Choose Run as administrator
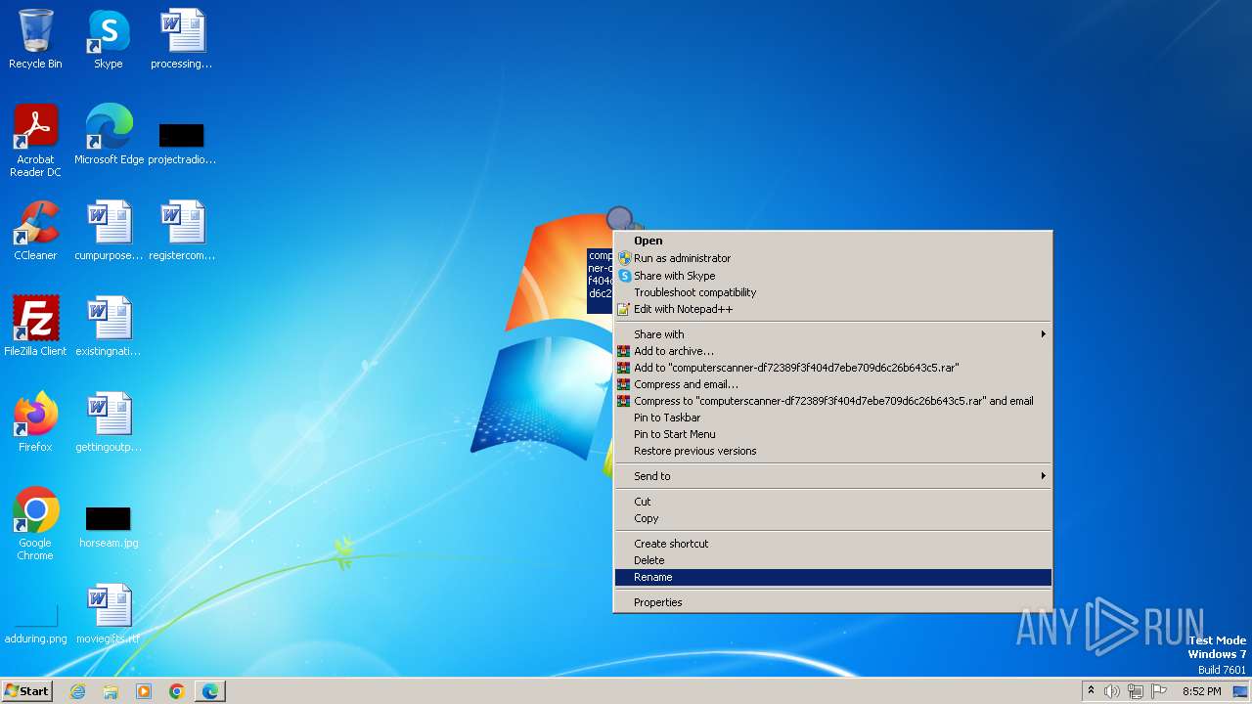 (x=832, y=258)
